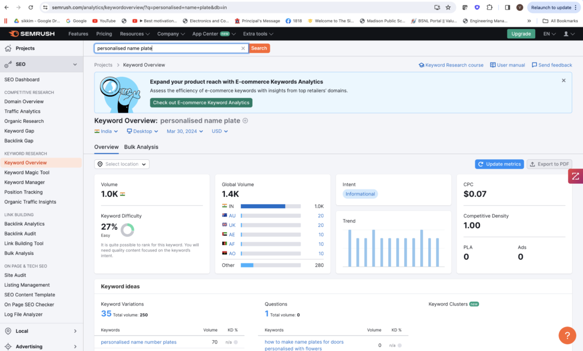583x351 pixels.
Task: Click the green Upgrade button
Action: [521, 34]
